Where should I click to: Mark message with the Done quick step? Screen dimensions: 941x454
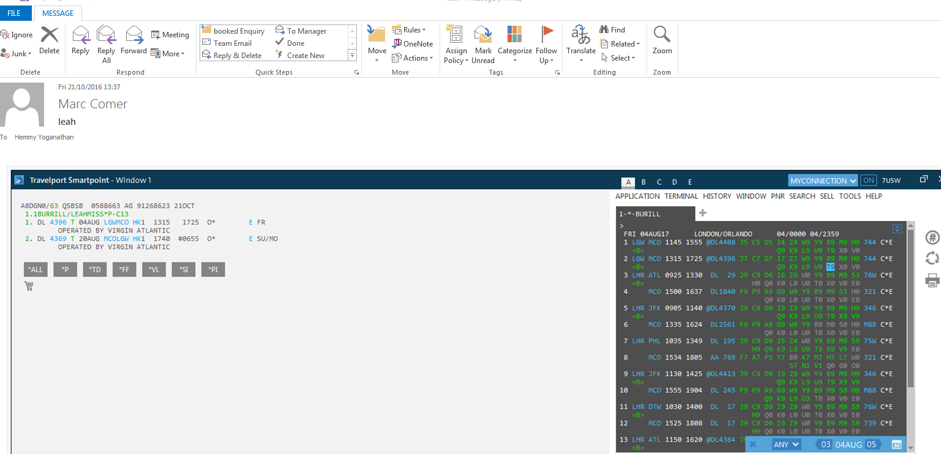click(x=290, y=43)
